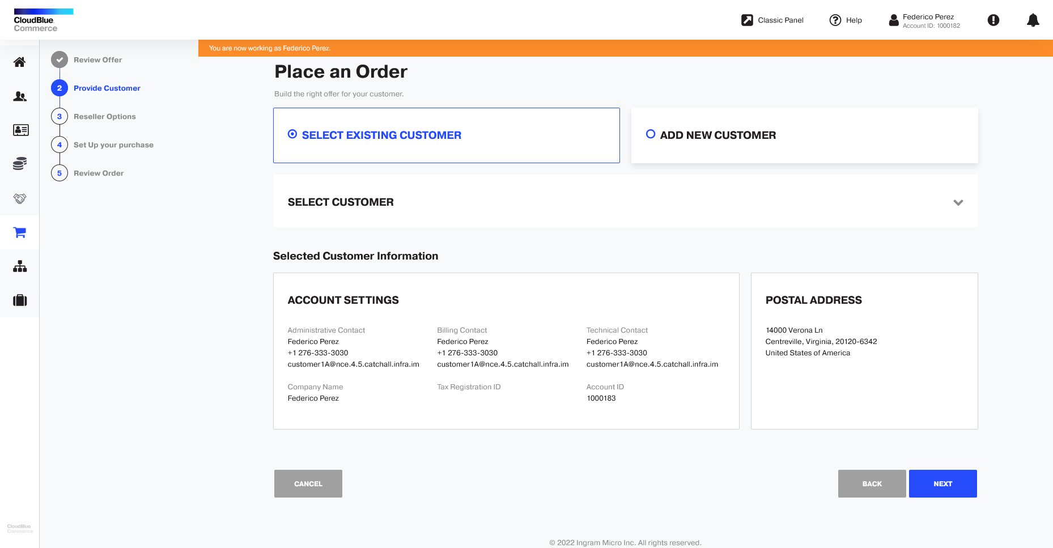
Task: Click the blue Next button
Action: coord(943,484)
